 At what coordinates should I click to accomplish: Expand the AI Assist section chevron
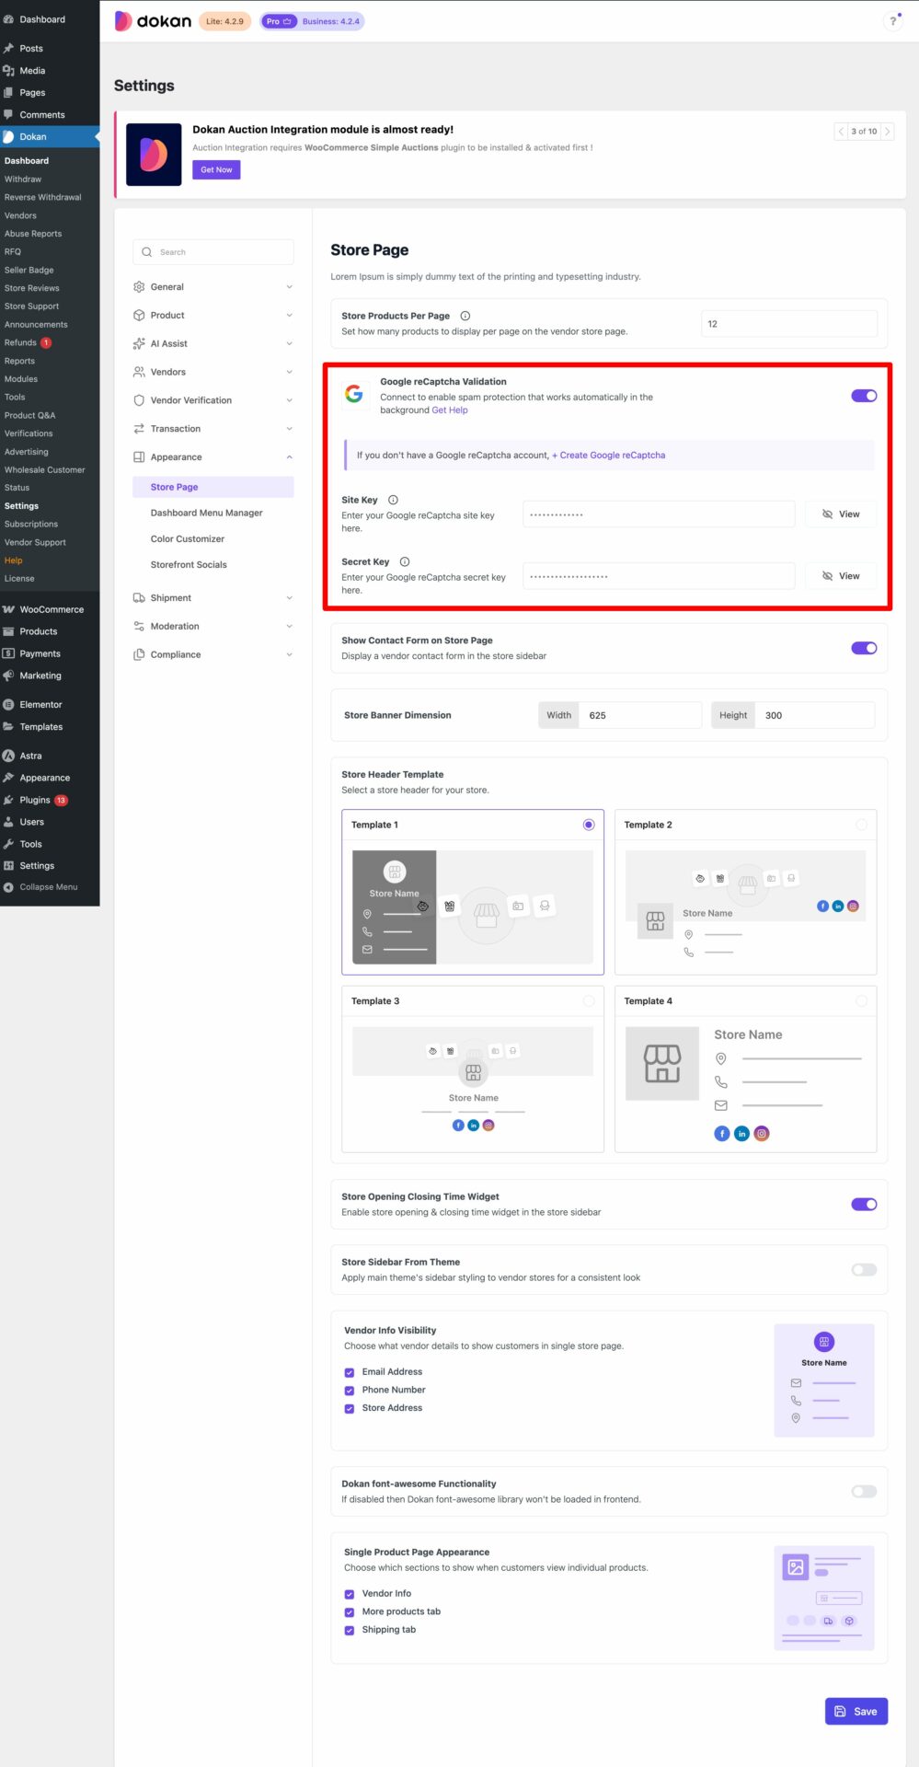coord(289,343)
